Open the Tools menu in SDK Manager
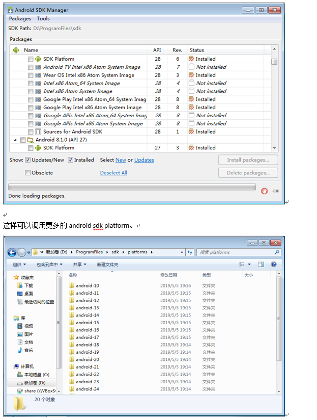The width and height of the screenshot is (317, 420). coord(43,18)
